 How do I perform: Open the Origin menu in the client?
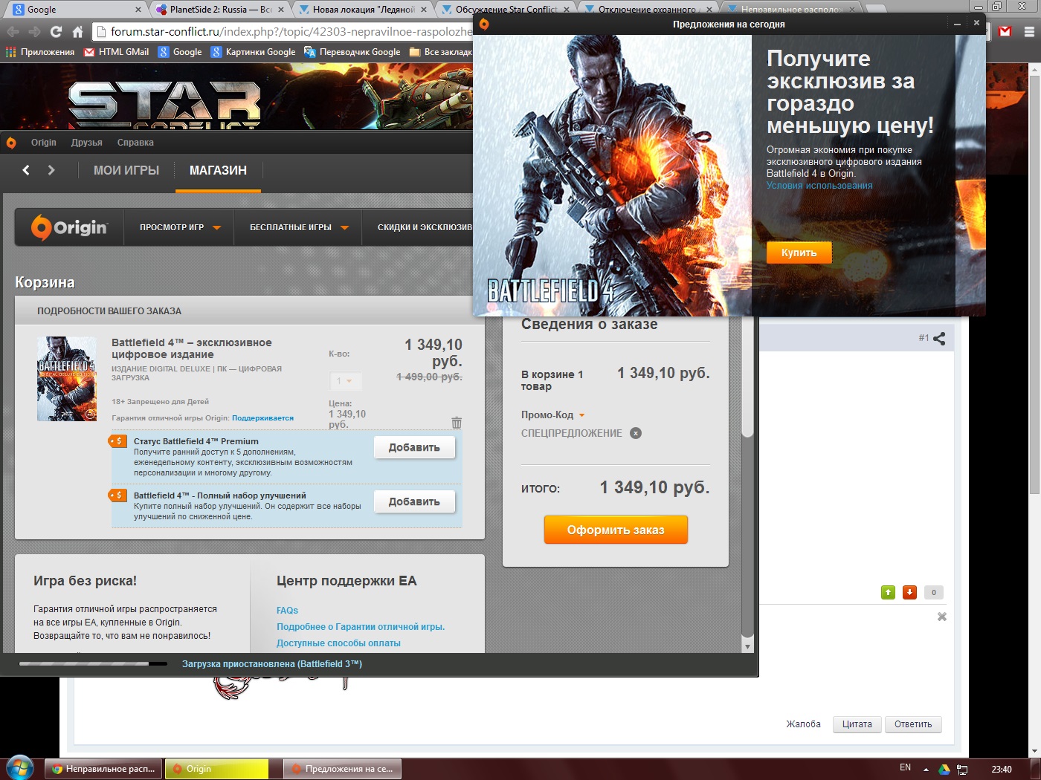(44, 143)
